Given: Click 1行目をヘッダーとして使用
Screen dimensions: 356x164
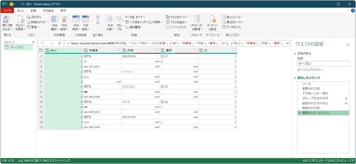Looking at the screenshot, I should (144, 22).
